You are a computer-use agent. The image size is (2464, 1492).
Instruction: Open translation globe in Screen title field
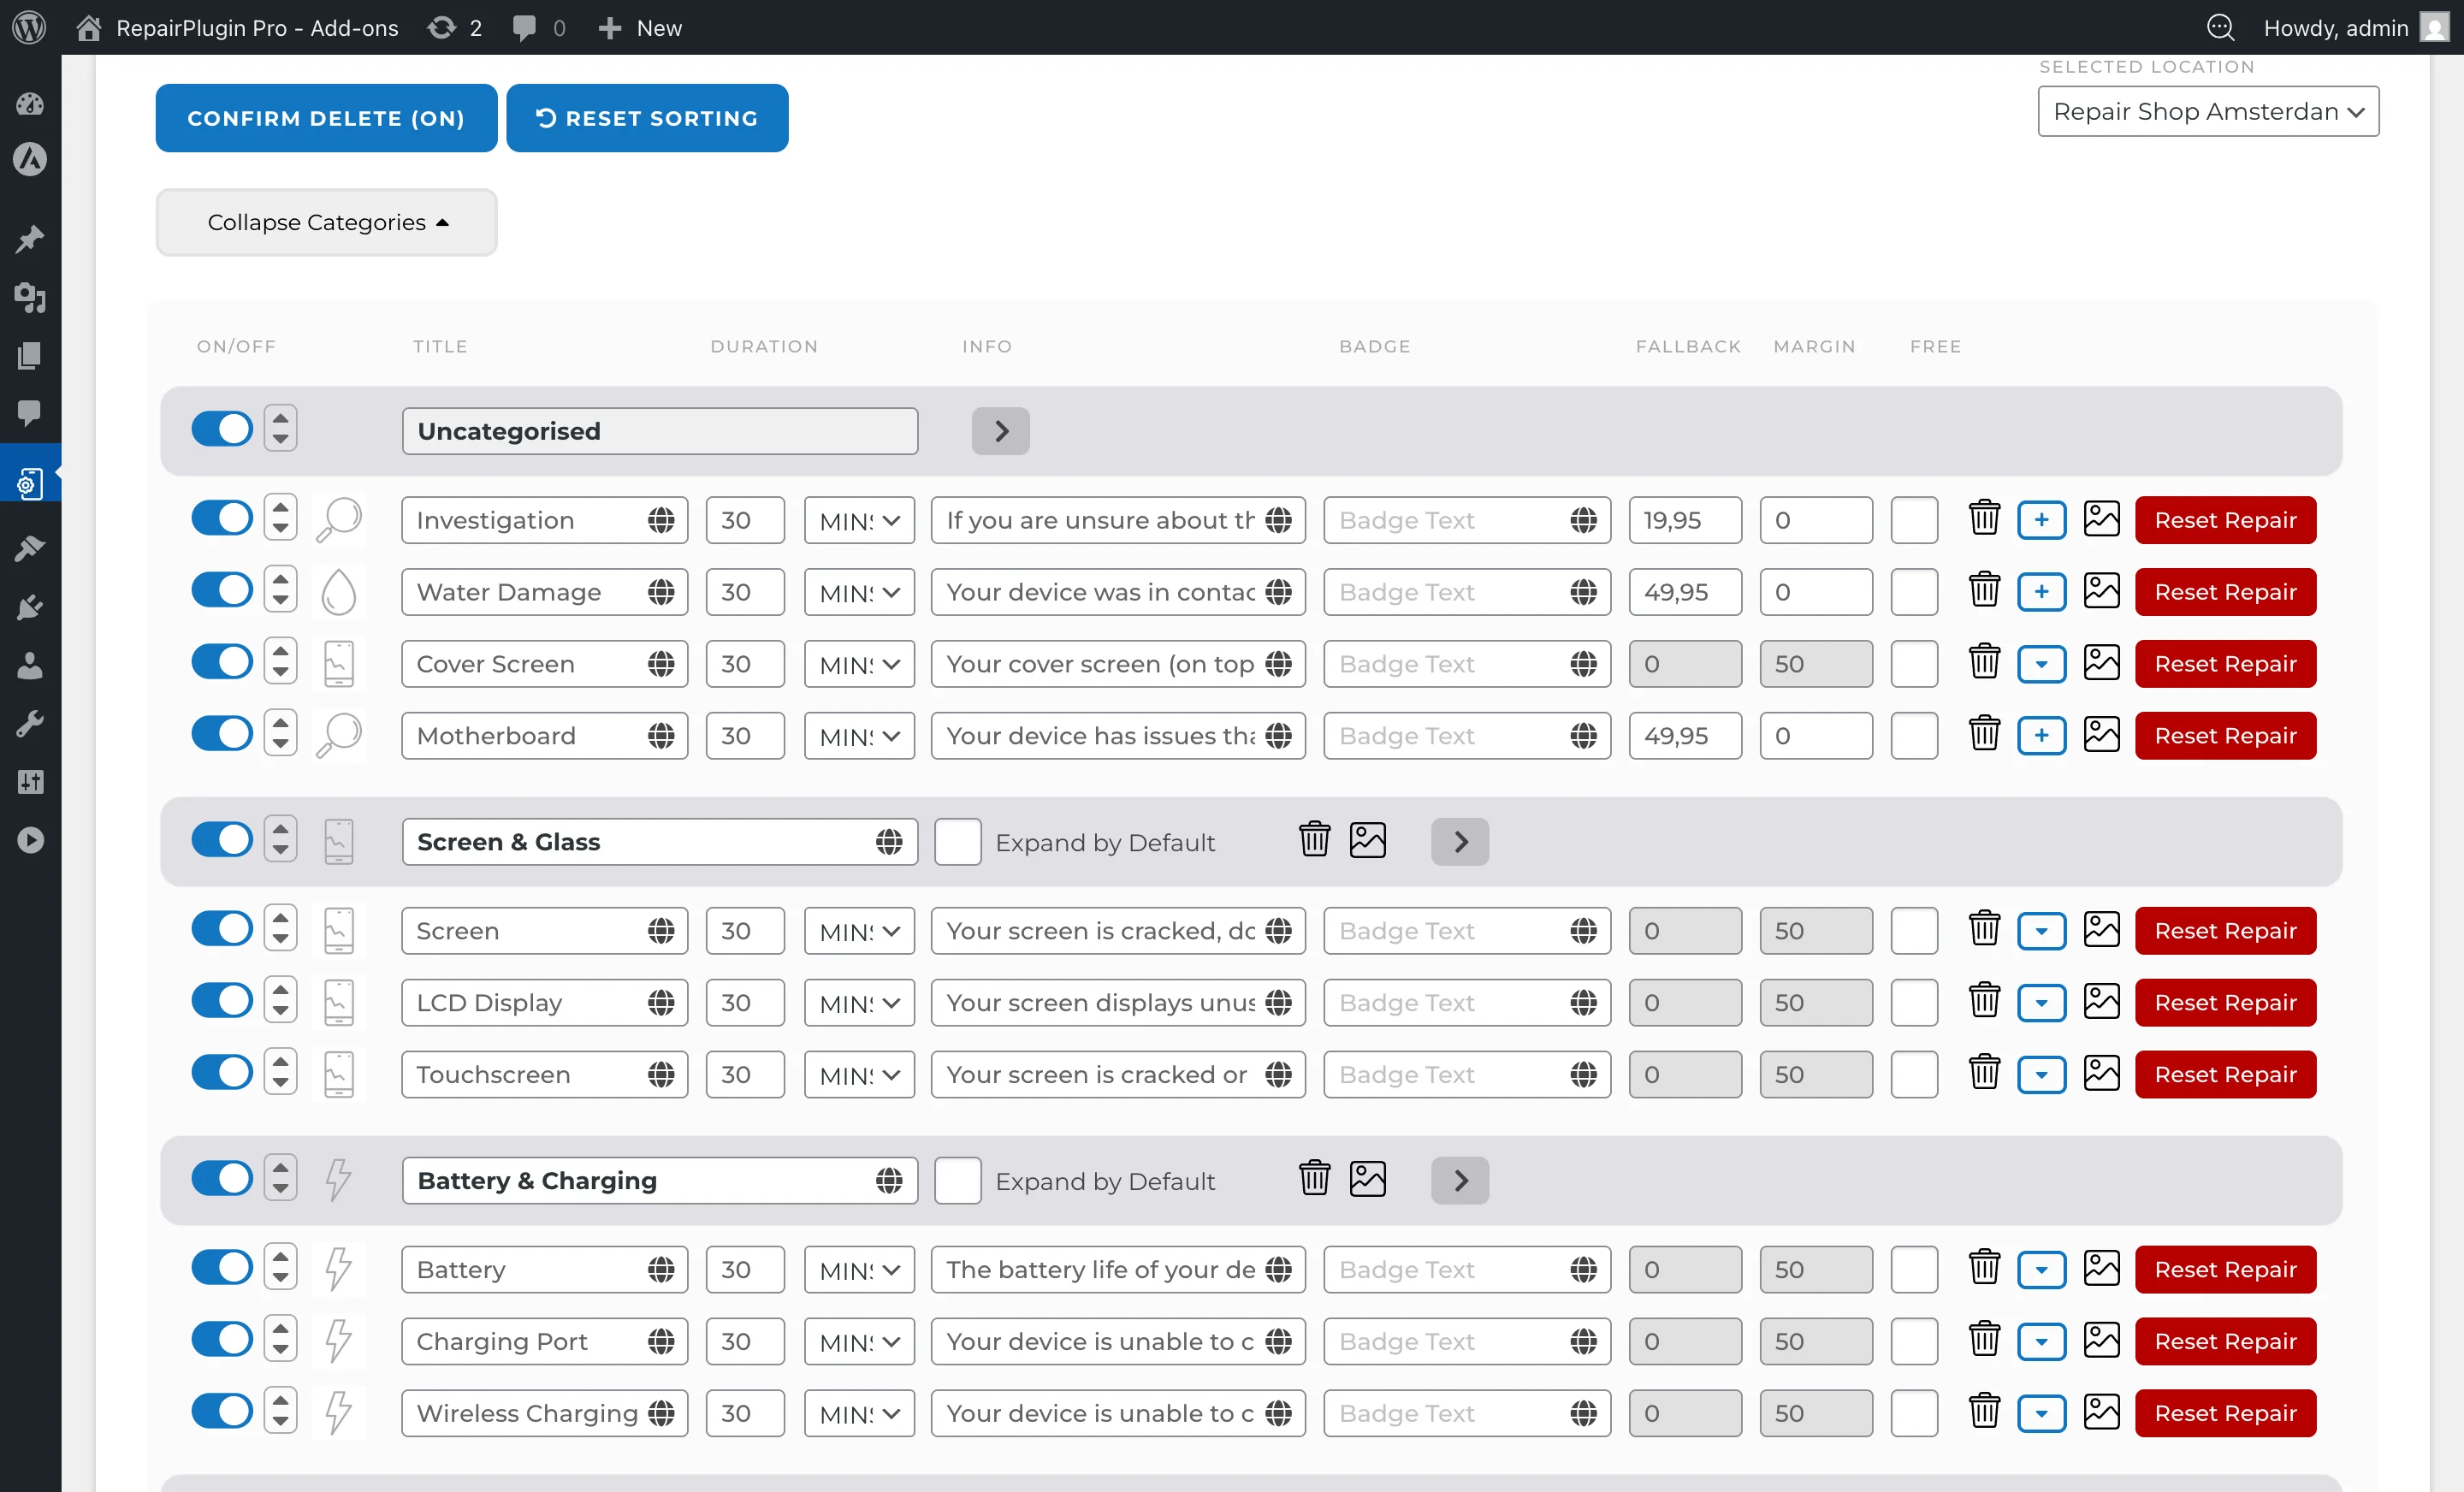tap(660, 930)
